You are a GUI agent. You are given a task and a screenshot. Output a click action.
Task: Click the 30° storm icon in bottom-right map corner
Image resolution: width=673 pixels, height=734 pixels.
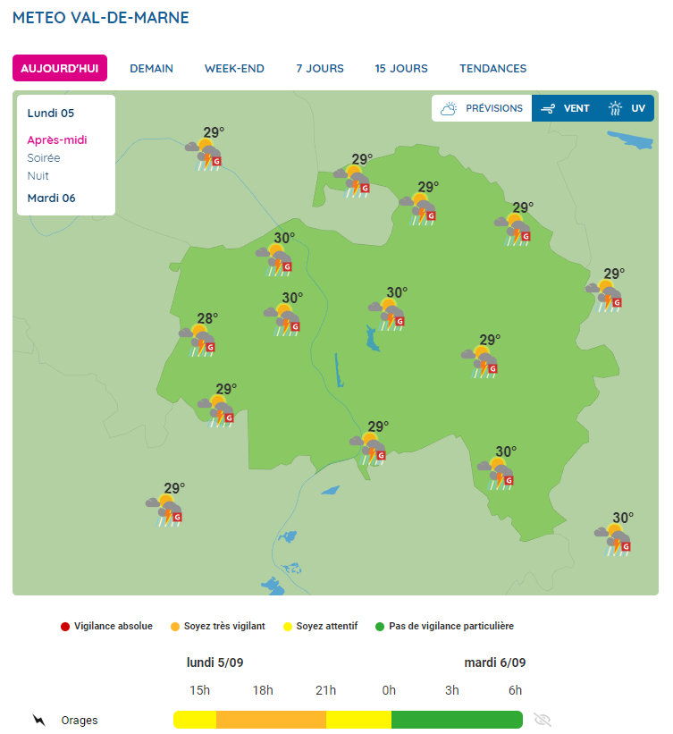point(612,540)
